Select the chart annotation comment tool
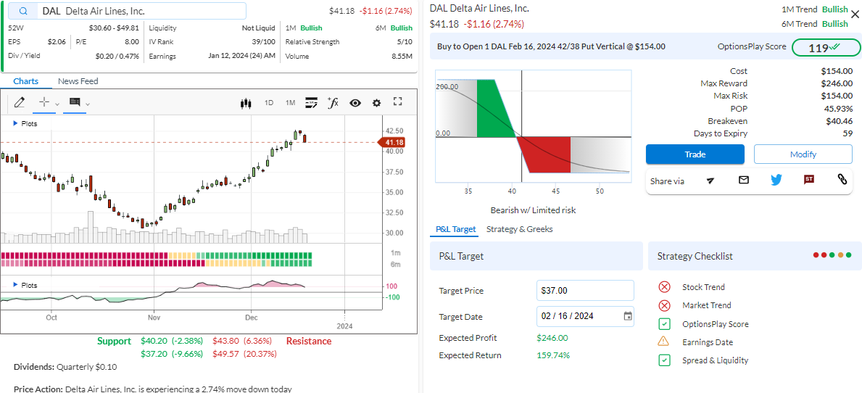 point(75,102)
